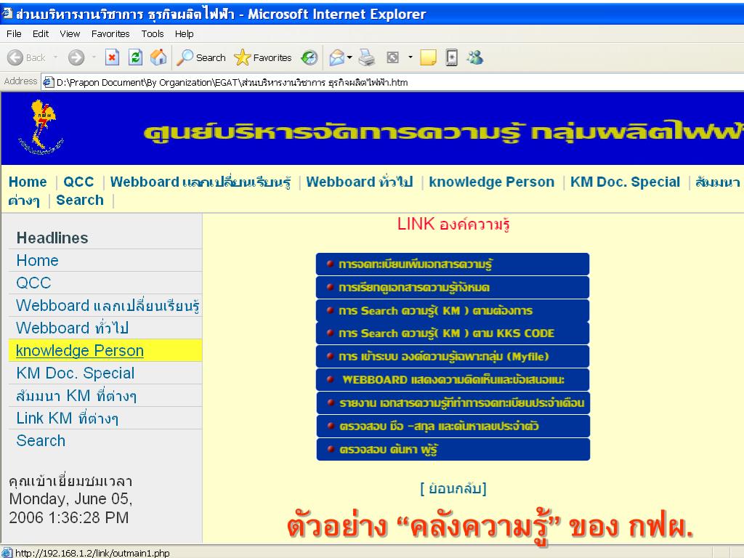
Task: Click ตรวจสอบ ชื่อ-สกุล ID lookup button
Action: (453, 426)
